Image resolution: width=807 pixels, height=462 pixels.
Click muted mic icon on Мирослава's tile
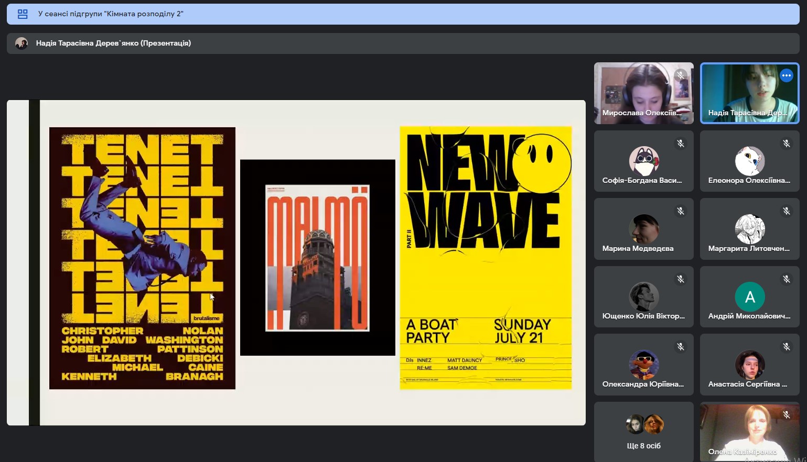coord(680,75)
